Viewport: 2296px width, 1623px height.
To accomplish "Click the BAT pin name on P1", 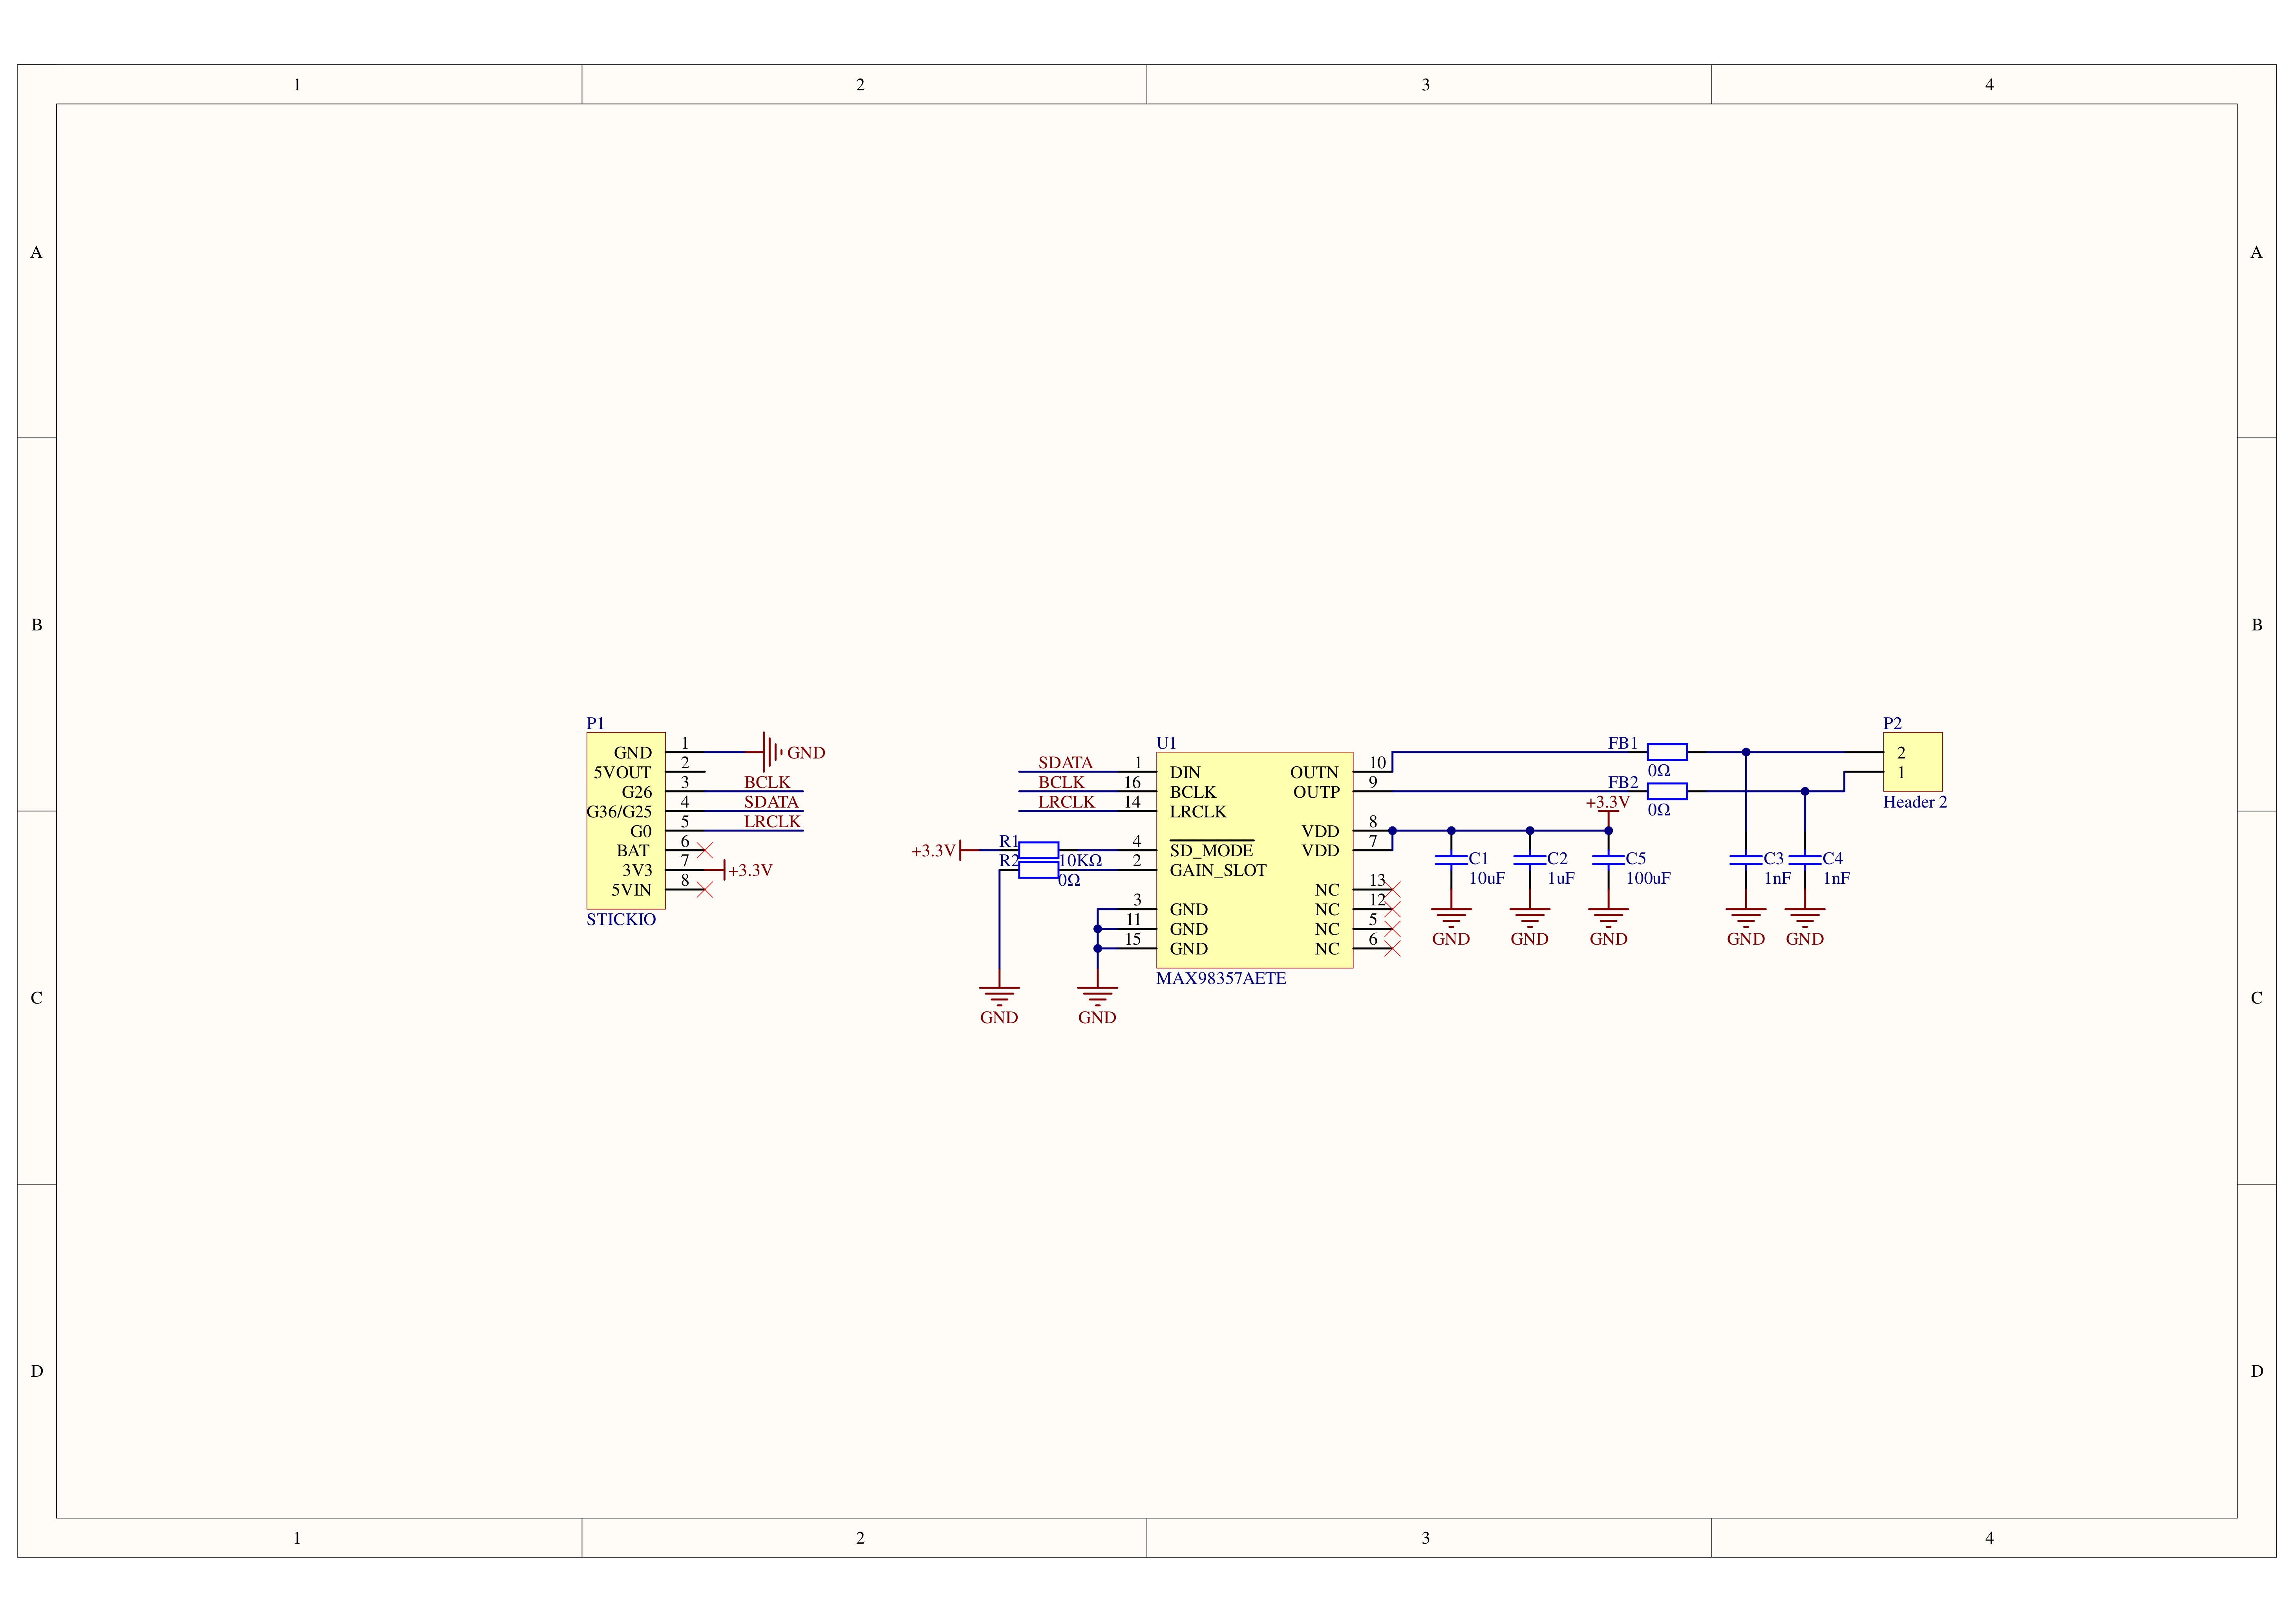I will tap(633, 850).
